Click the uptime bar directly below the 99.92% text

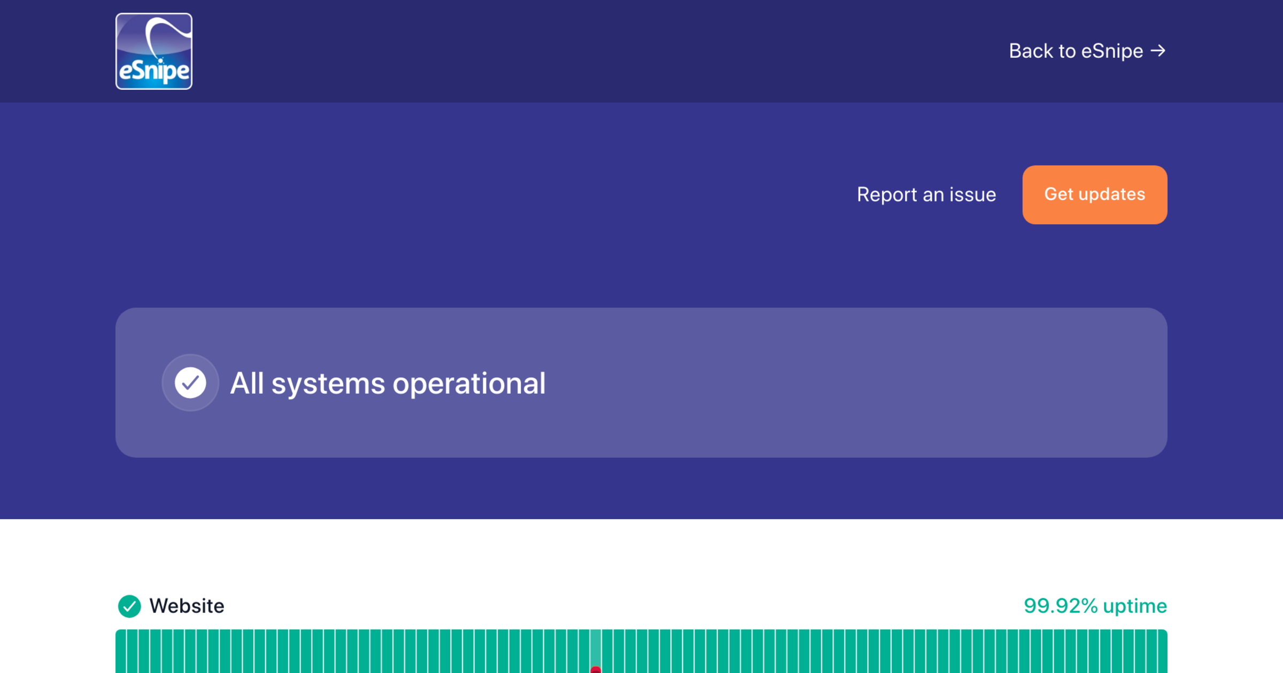click(1093, 652)
